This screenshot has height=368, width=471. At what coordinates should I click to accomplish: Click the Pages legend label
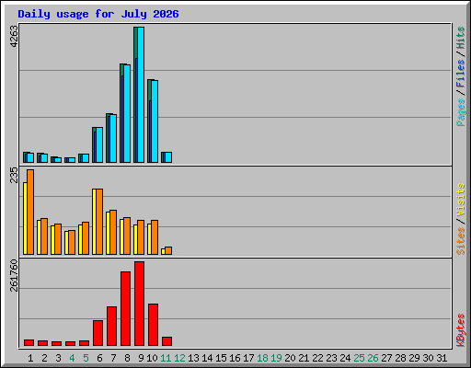coord(461,112)
